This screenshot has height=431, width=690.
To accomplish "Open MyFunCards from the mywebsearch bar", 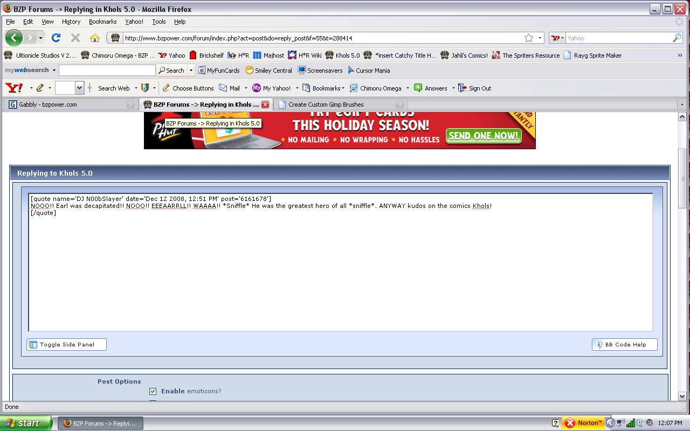I will tap(219, 70).
